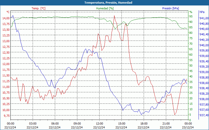This screenshot has width=209, height=130.
Task: Click 937,80 on the pressure axis
Action: [204, 105]
